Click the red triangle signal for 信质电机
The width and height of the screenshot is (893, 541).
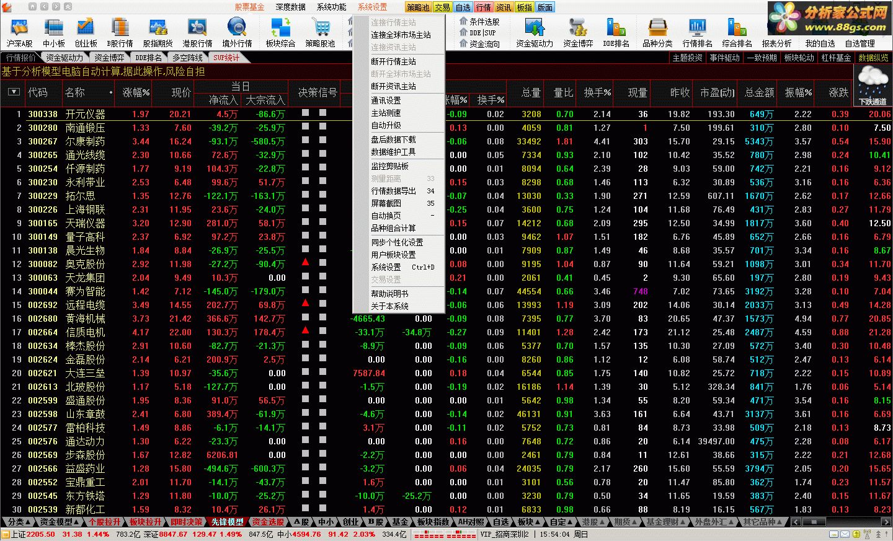coord(305,331)
